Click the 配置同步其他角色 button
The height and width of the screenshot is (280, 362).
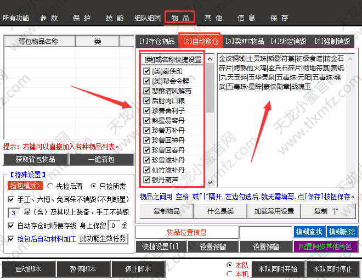point(325,247)
